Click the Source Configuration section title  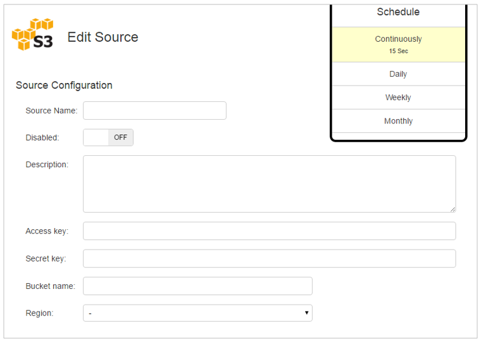point(64,85)
